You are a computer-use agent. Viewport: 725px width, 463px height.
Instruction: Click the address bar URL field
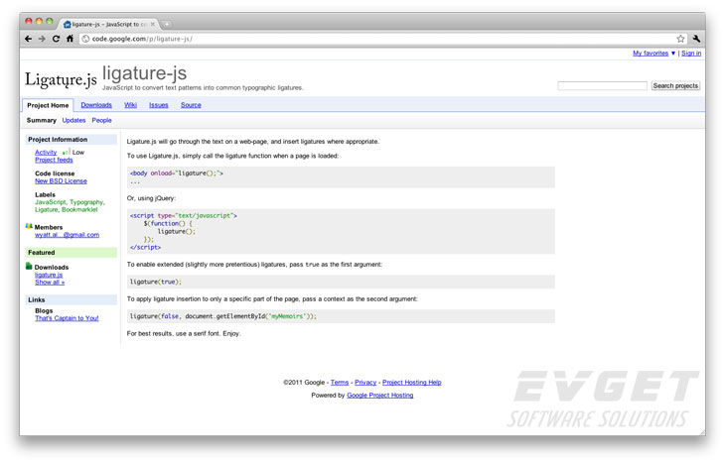coord(376,39)
